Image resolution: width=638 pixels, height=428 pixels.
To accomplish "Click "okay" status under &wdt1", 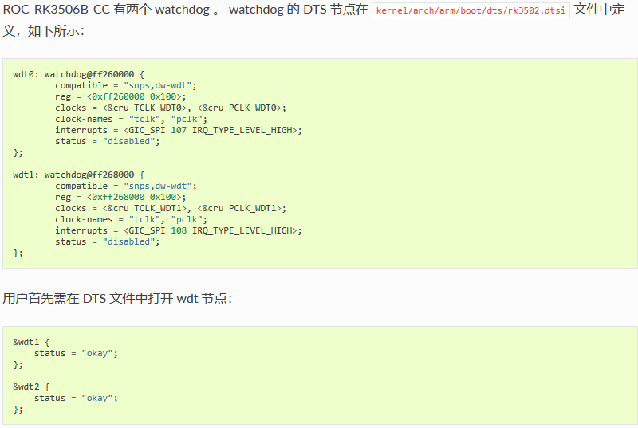I will [x=96, y=354].
